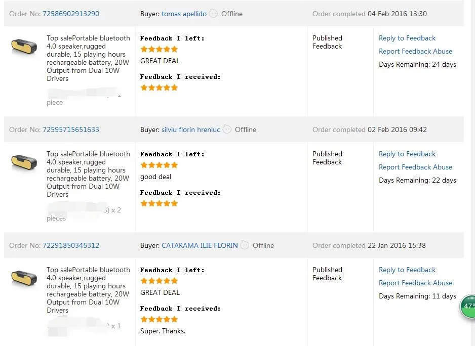
Task: View buyer silviu florin hreniuc profile
Action: (x=191, y=129)
